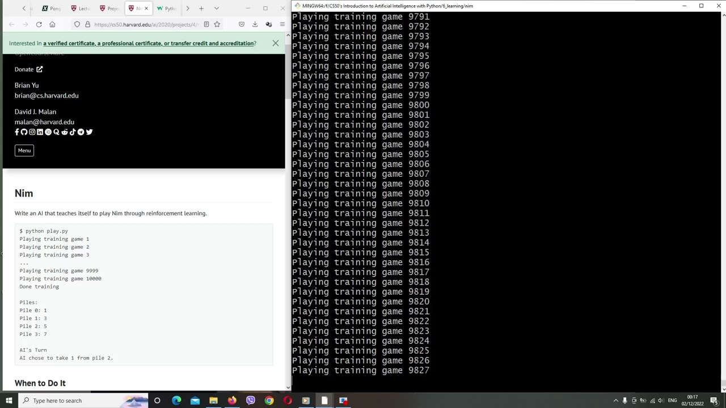Email brian@cs.harvard.edu
The height and width of the screenshot is (408, 726).
pyautogui.click(x=47, y=96)
